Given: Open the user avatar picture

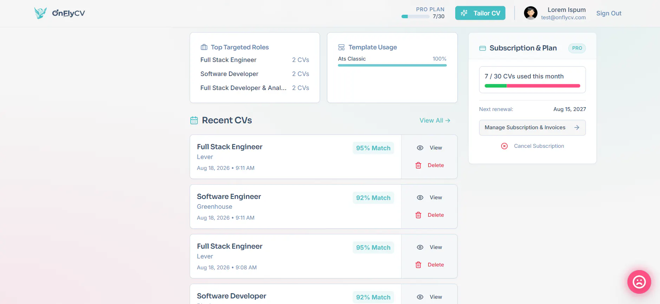Looking at the screenshot, I should click(x=530, y=13).
